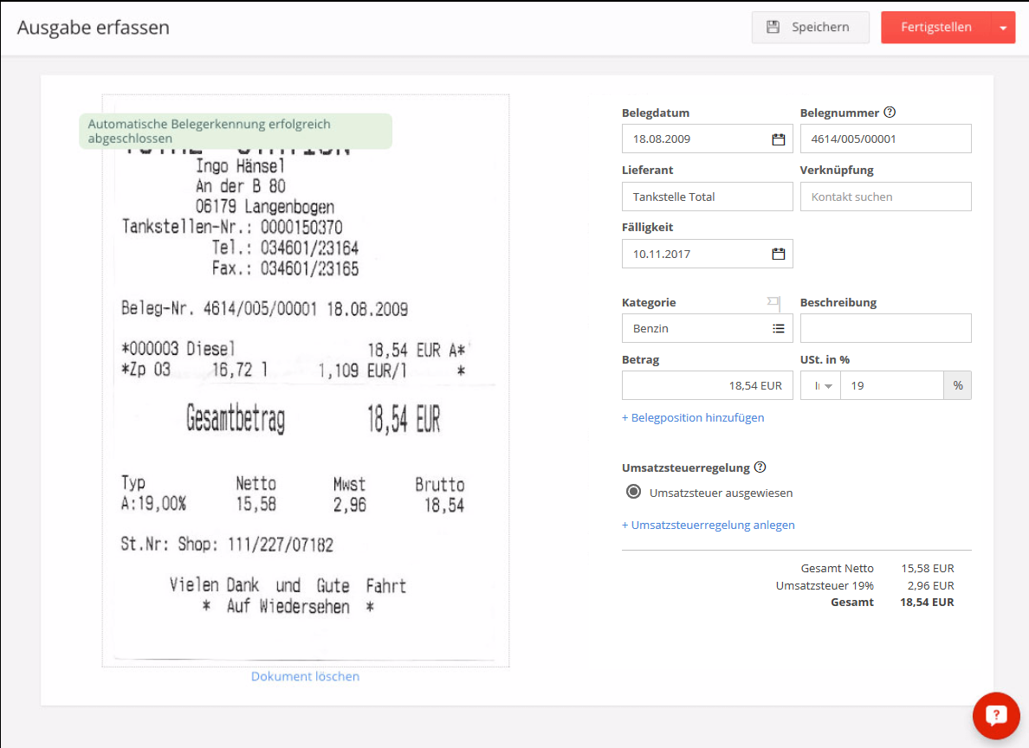Click the Dokument löschen link
1029x748 pixels.
305,676
